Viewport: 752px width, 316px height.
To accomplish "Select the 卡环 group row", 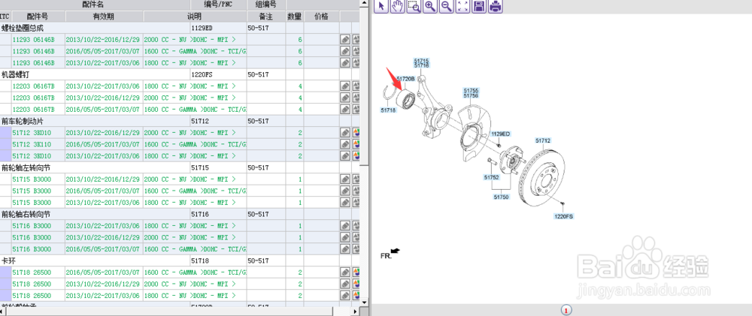I will pos(180,260).
